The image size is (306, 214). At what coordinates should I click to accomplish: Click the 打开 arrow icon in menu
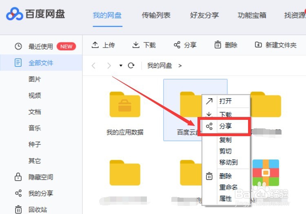[209, 101]
